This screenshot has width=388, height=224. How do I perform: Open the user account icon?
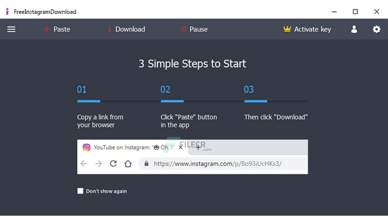(x=354, y=29)
